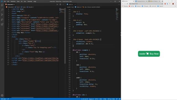Switch to the Shopping Cart browser tab
Image resolution: width=177 pixels, height=100 pixels.
141,1
